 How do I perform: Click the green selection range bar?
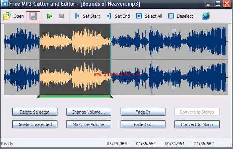click(75, 97)
